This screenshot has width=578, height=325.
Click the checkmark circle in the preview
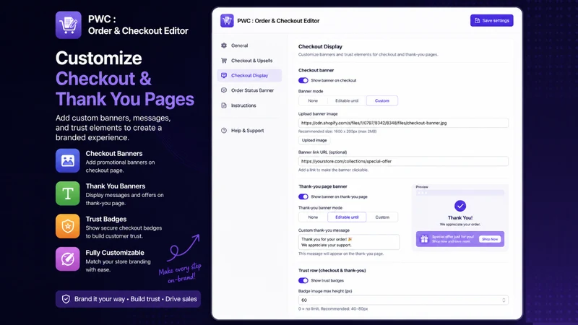click(x=460, y=206)
